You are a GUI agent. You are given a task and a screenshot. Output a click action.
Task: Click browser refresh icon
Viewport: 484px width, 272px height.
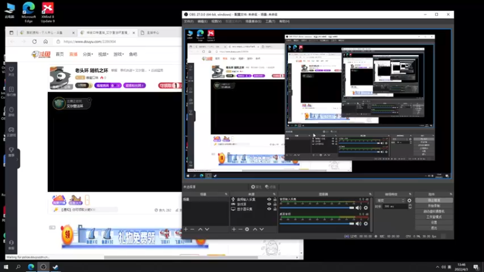34,41
